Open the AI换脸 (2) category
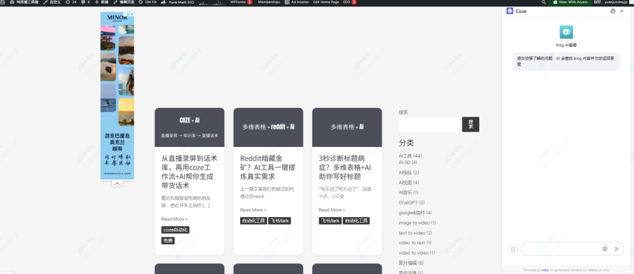The width and height of the screenshot is (634, 274). click(409, 172)
